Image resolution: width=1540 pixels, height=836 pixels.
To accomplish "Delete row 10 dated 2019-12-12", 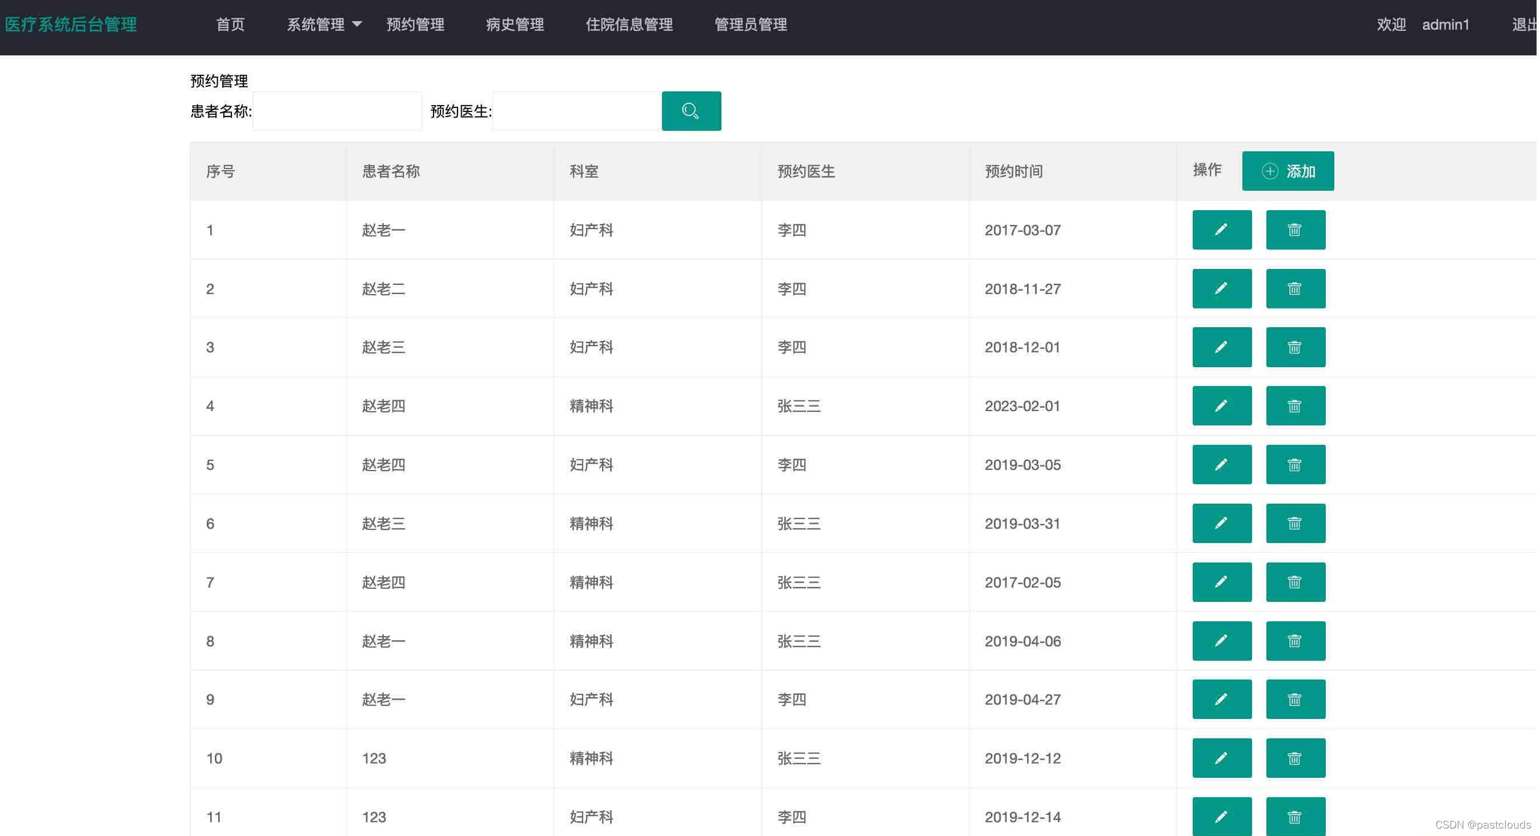I will tap(1295, 758).
